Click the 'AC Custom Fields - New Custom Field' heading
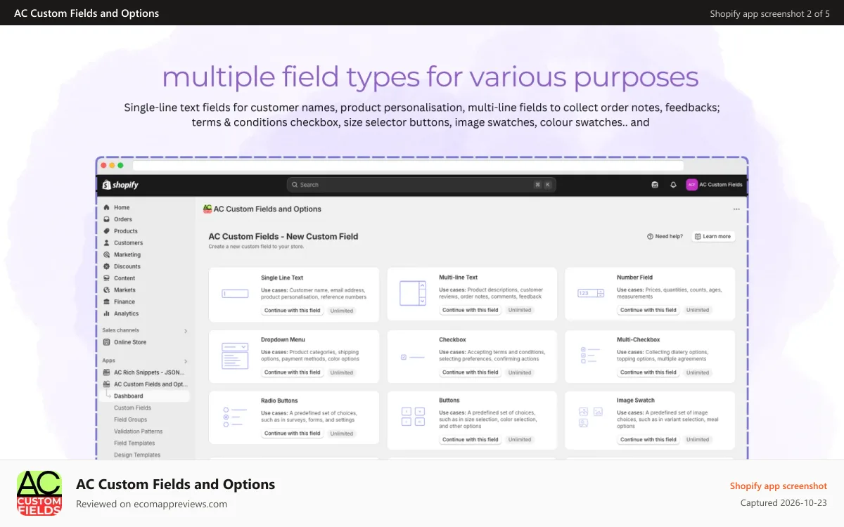Viewport: 844px width, 527px height. click(x=283, y=237)
